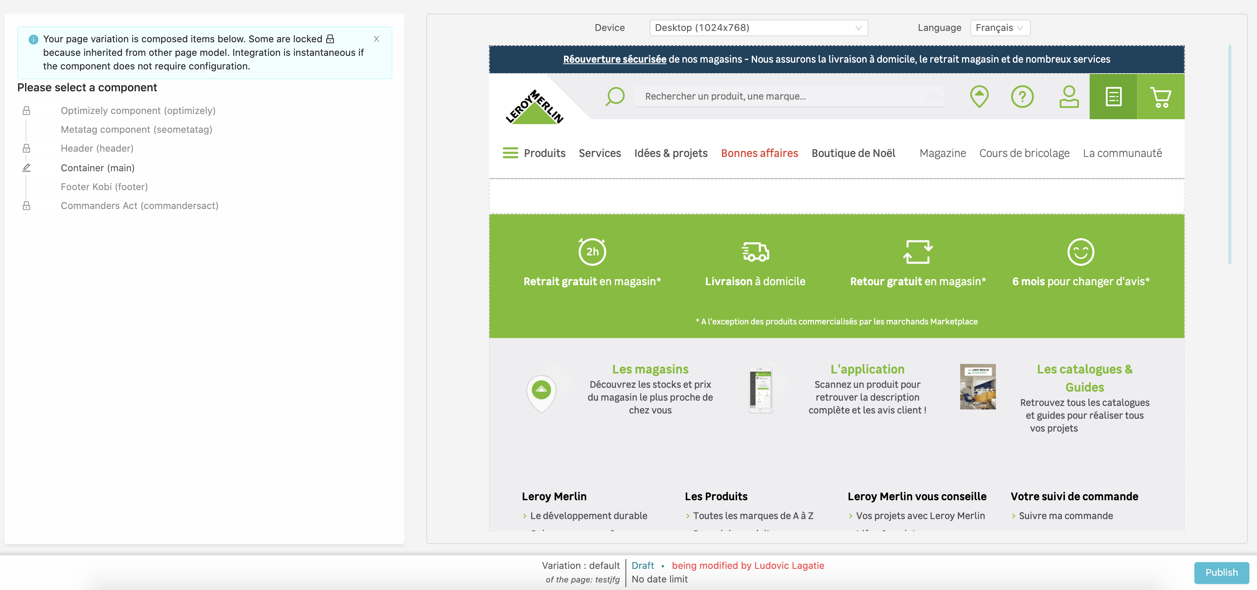Click lock icon beside Optimizely component
Screen dimensions: 1257x590
[26, 111]
